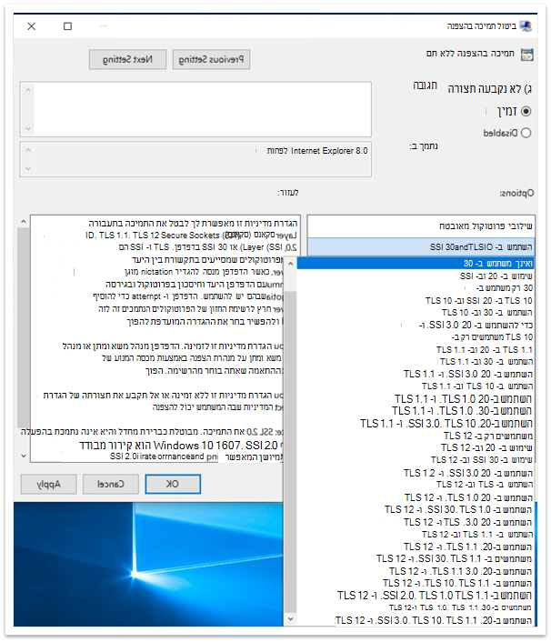The width and height of the screenshot is (551, 642).
Task: Choose option 'שימוש ב- SSI 30 וב- TLS 12'
Action: 416,460
